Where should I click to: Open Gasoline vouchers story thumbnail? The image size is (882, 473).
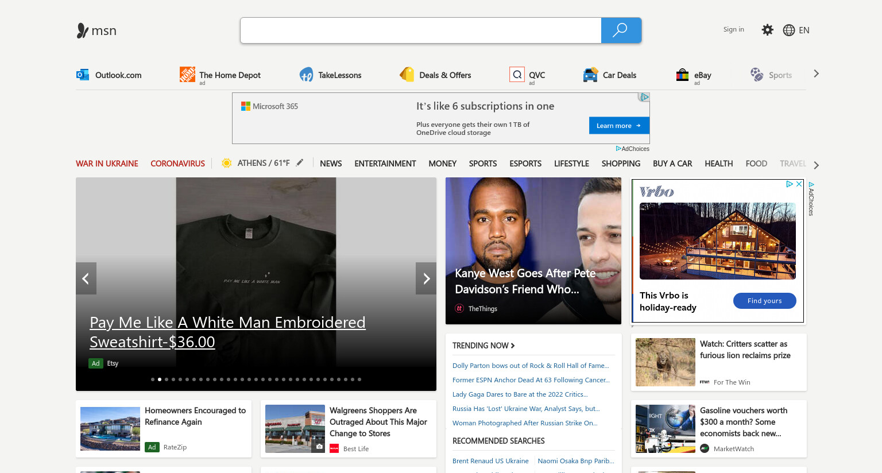(x=666, y=429)
